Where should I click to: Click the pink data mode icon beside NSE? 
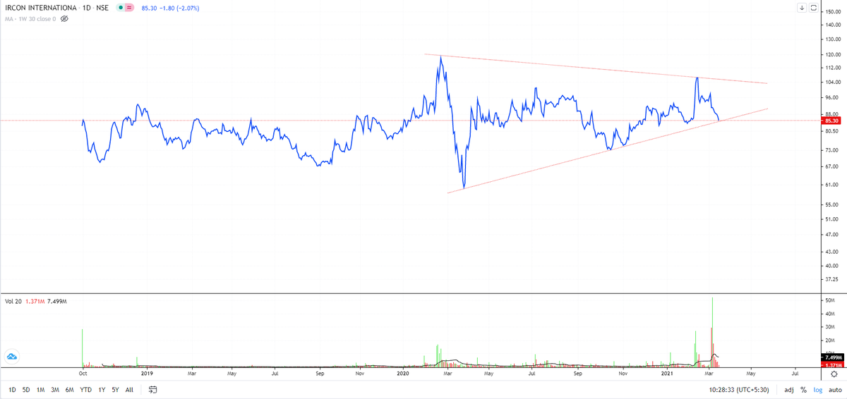pyautogui.click(x=130, y=8)
